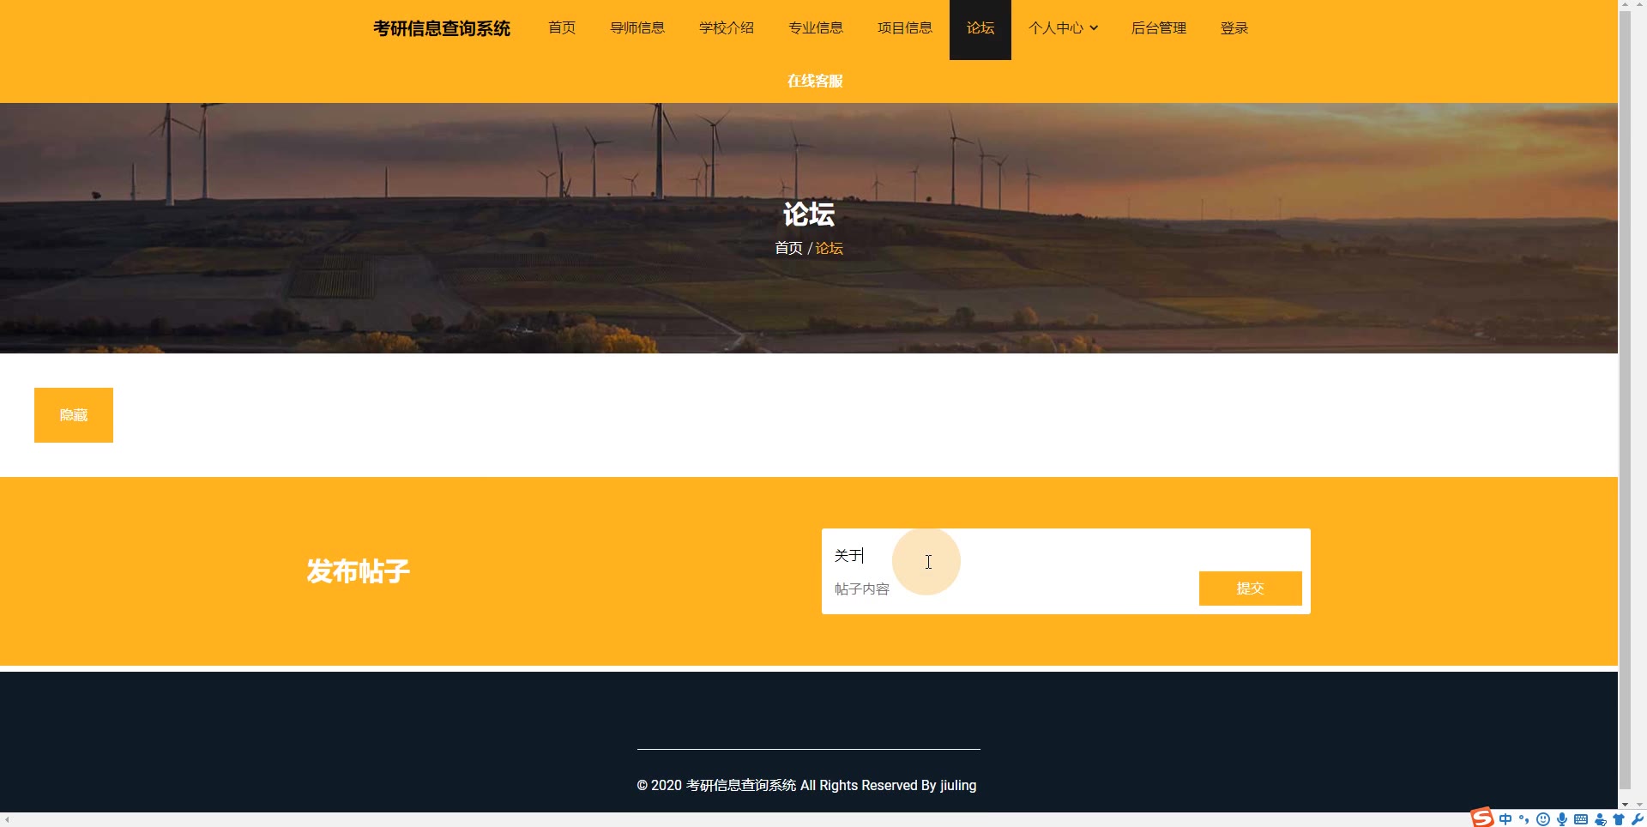The width and height of the screenshot is (1647, 827).
Task: Click the vertical scrollbar thumb
Action: [x=1625, y=399]
